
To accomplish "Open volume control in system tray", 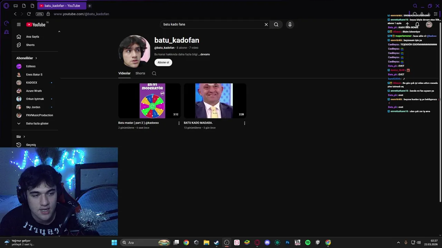I will (419, 242).
